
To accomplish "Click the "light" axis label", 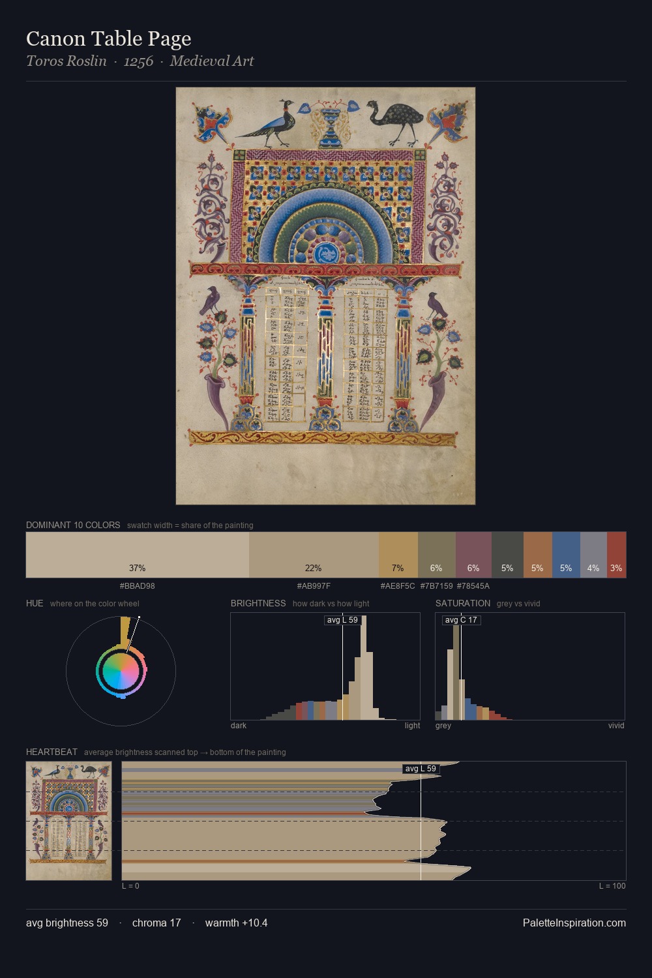I will pyautogui.click(x=413, y=726).
